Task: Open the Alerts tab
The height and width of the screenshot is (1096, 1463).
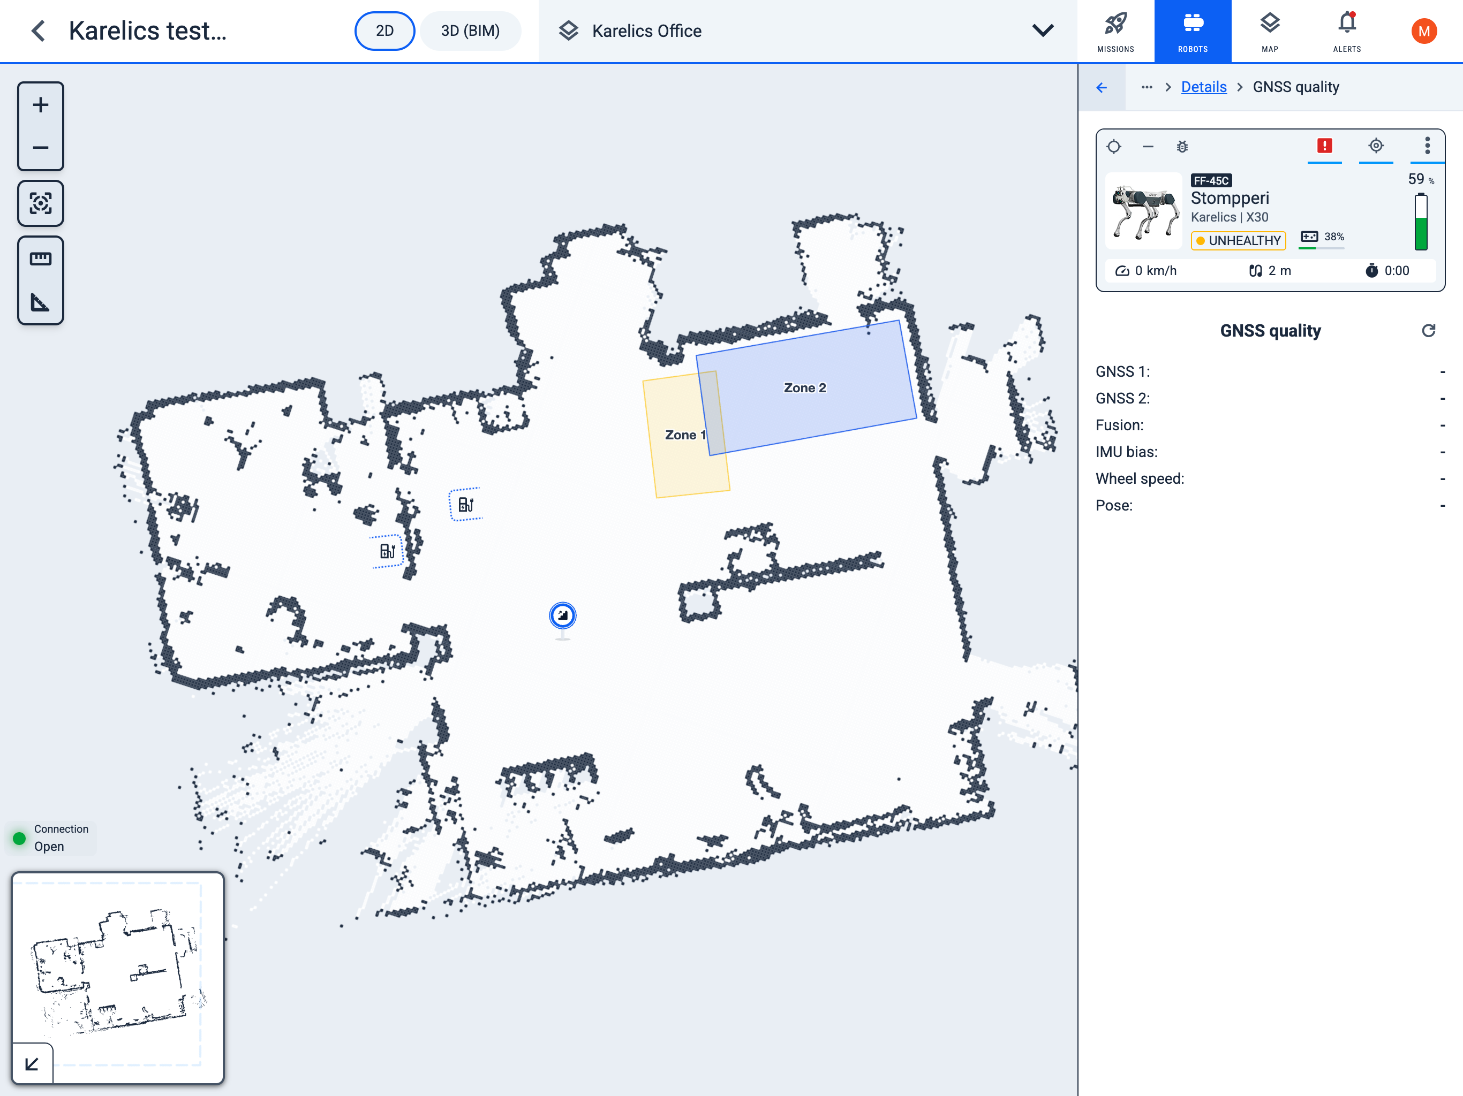Action: pyautogui.click(x=1347, y=31)
